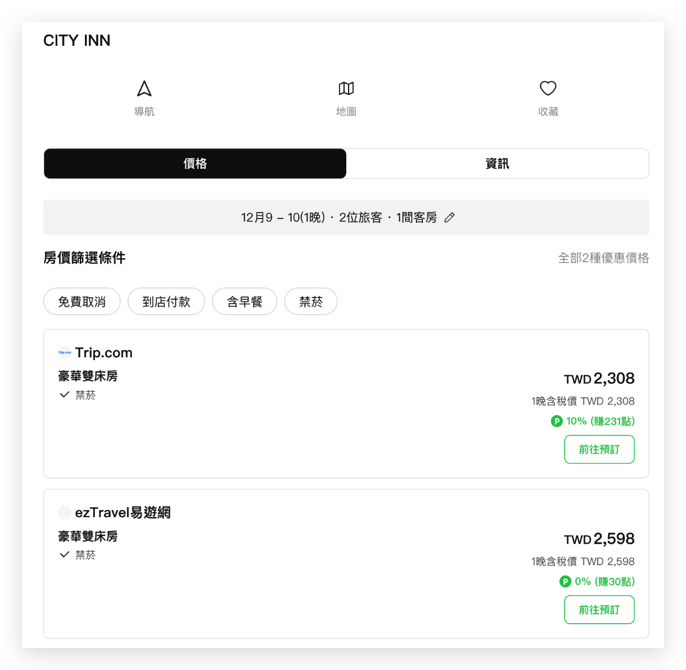
Task: Click the green P points icon for ezTravel
Action: [565, 581]
